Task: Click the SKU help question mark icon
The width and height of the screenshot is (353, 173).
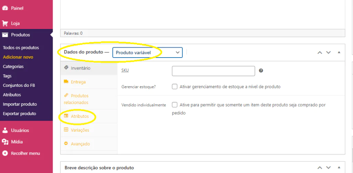Action: coord(261,71)
